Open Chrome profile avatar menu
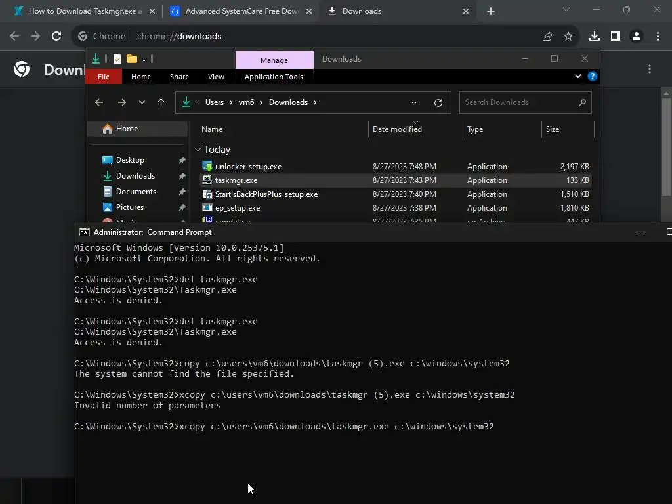672x504 pixels. click(637, 37)
